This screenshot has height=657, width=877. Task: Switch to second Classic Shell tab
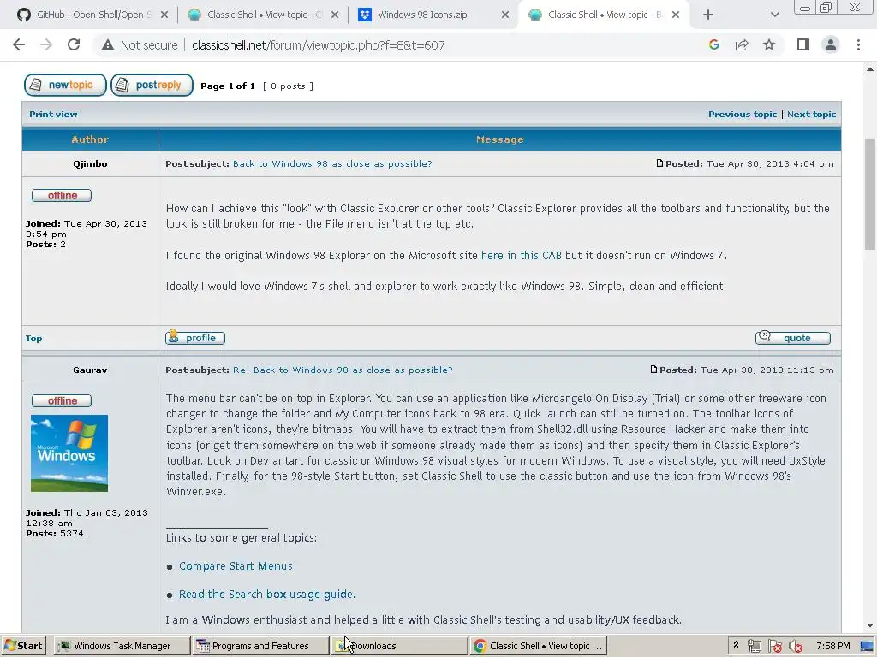tap(257, 15)
